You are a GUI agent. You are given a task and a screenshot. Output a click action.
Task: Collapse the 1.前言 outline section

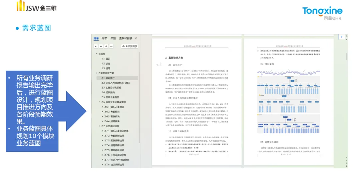[x=97, y=54]
